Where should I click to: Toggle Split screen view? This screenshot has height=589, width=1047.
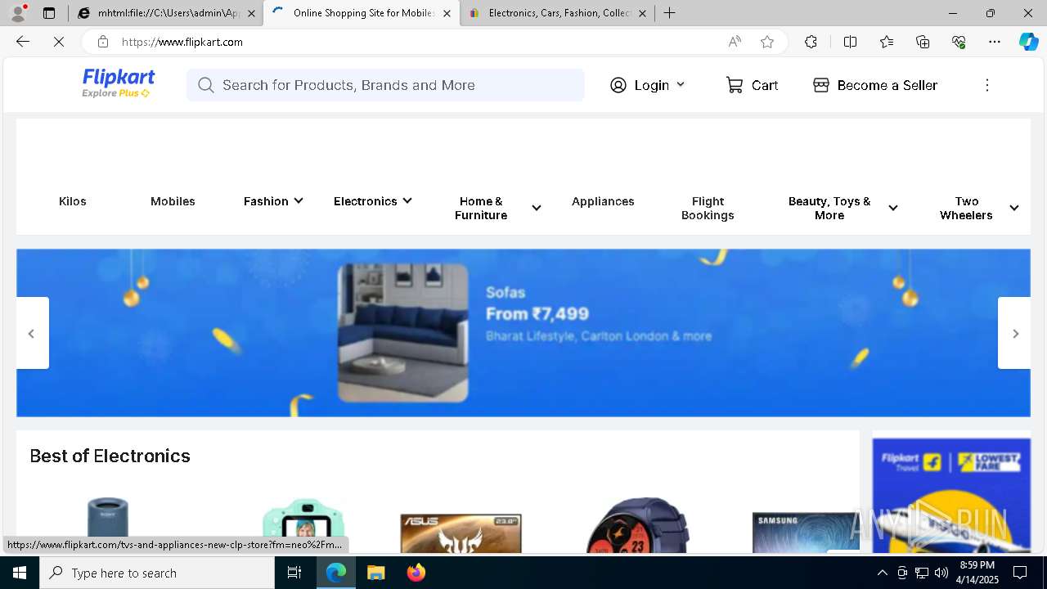point(850,42)
